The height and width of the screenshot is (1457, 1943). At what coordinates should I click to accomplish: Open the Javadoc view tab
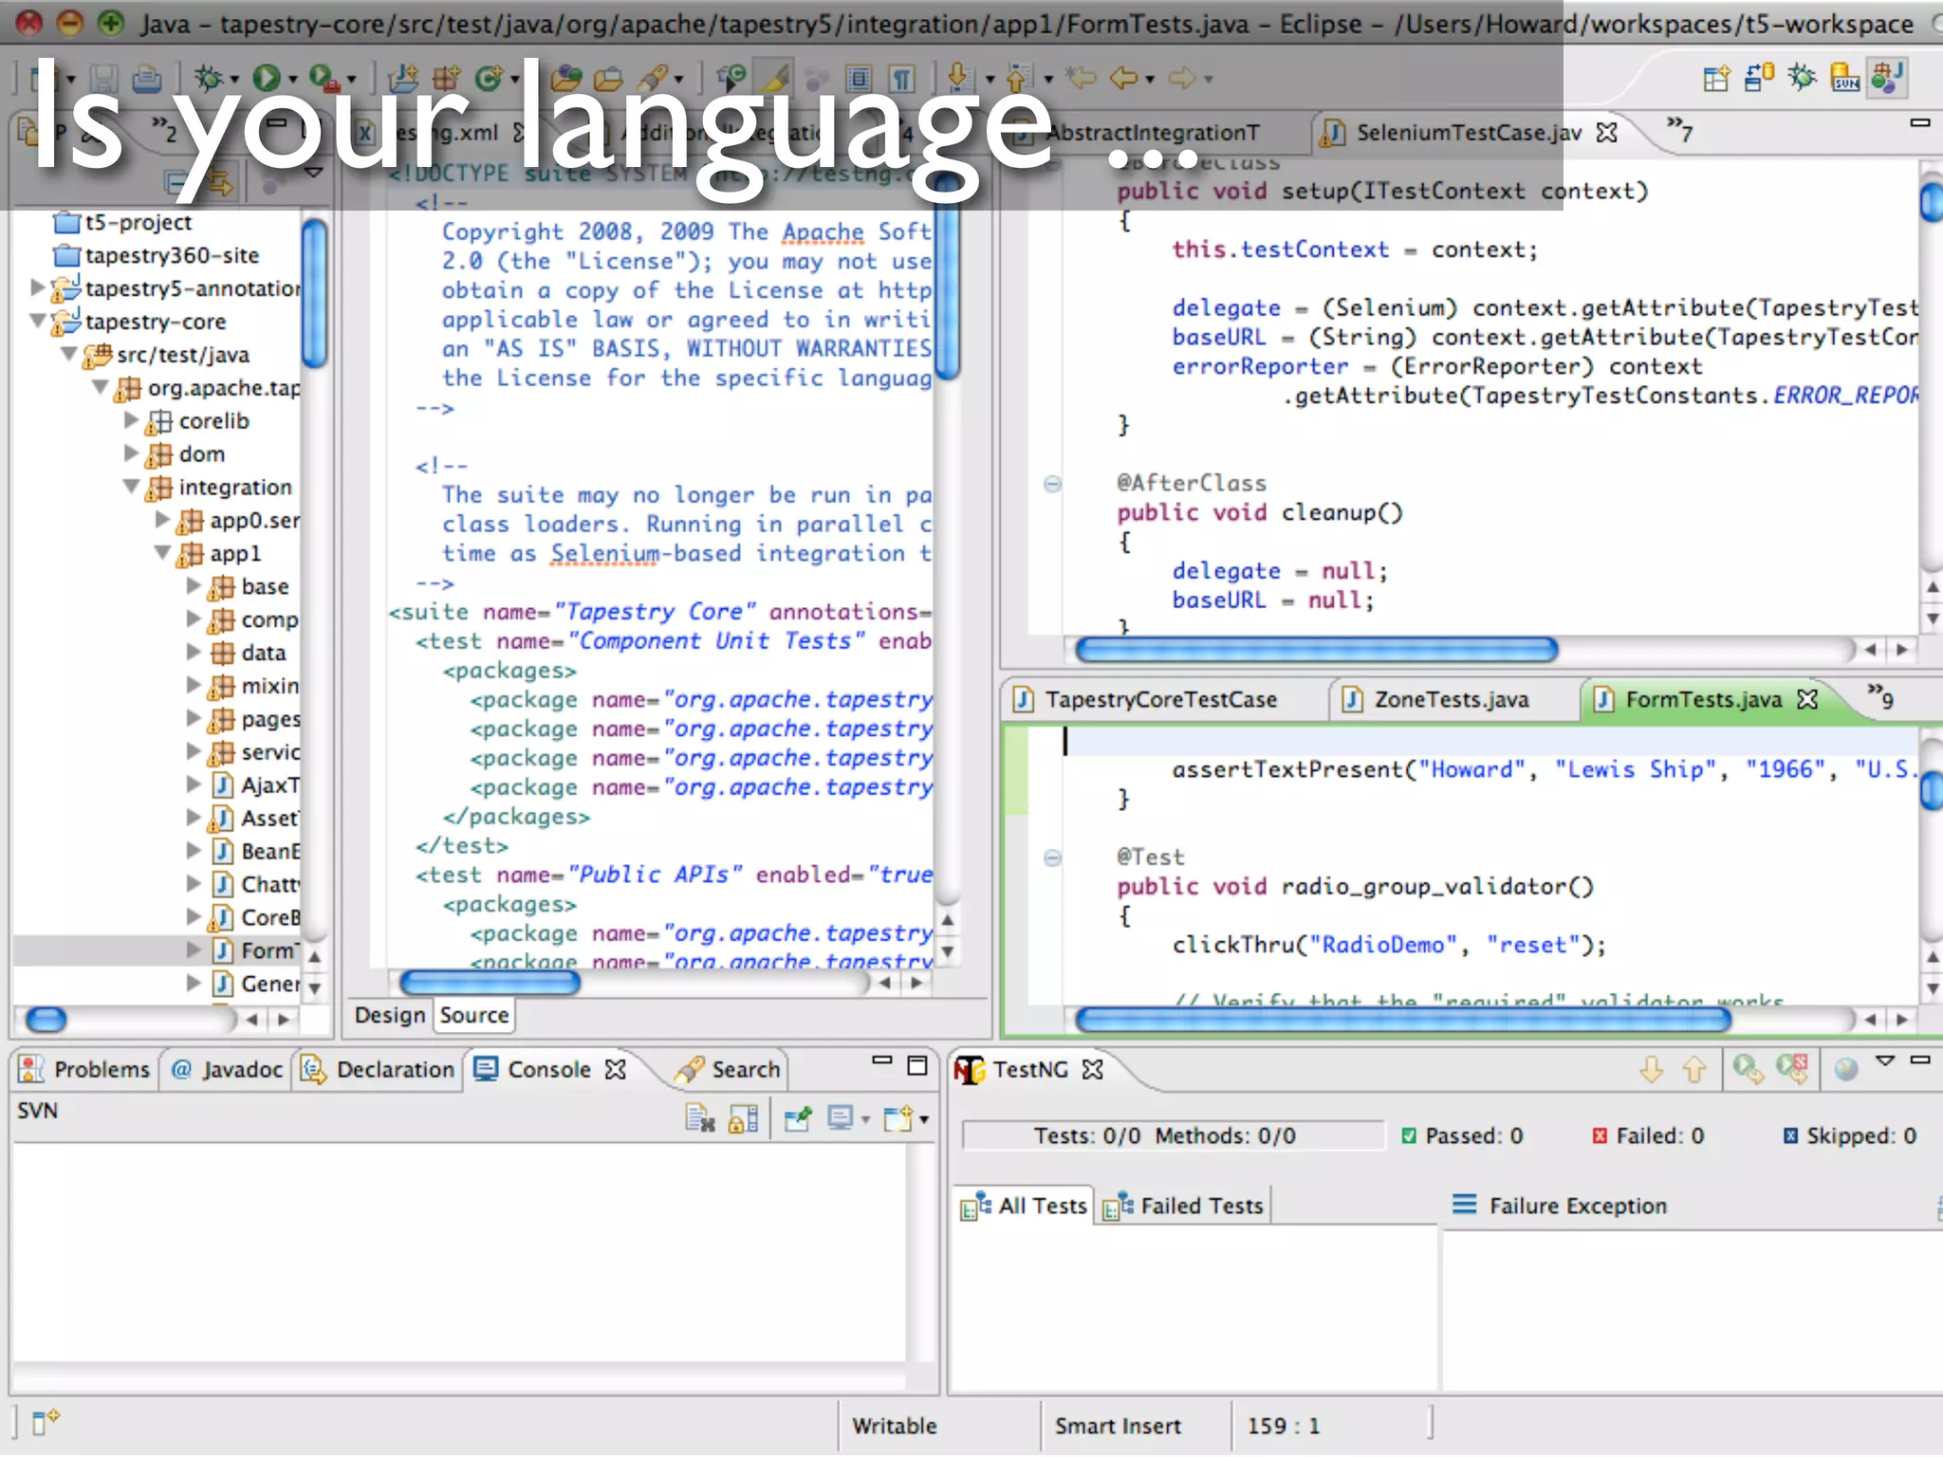point(227,1069)
